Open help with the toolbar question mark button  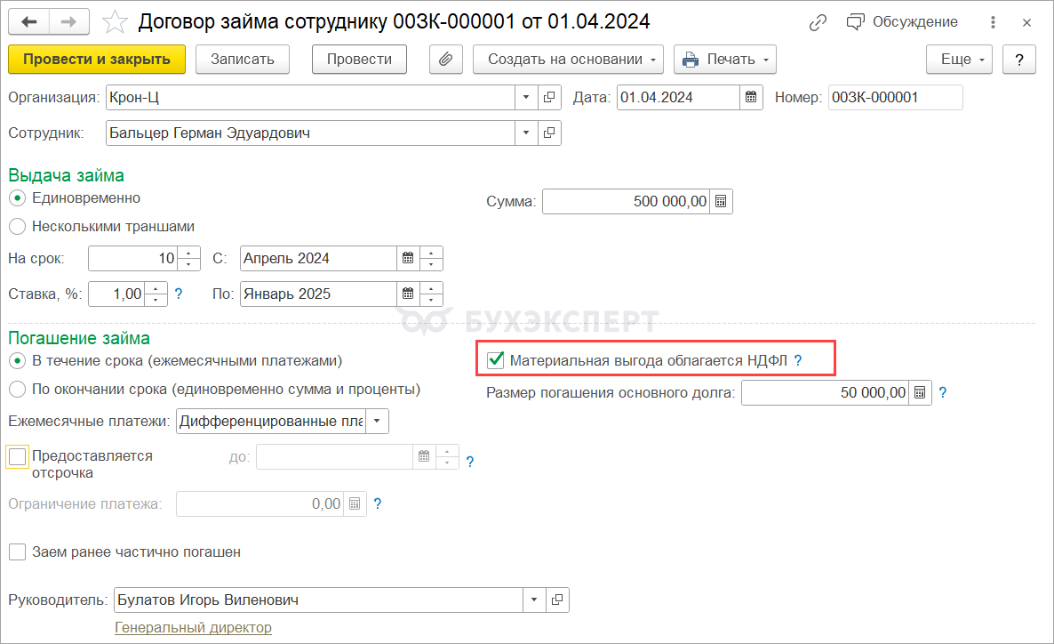(x=1019, y=60)
